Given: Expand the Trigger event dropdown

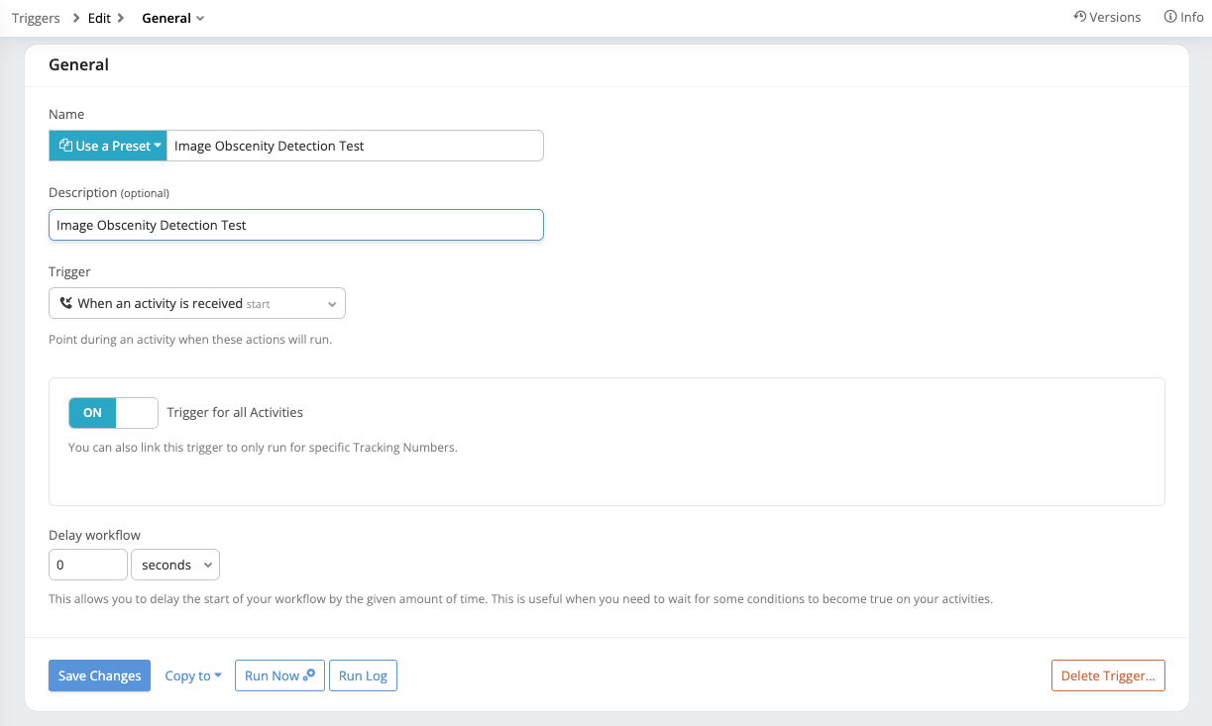Looking at the screenshot, I should pyautogui.click(x=196, y=303).
